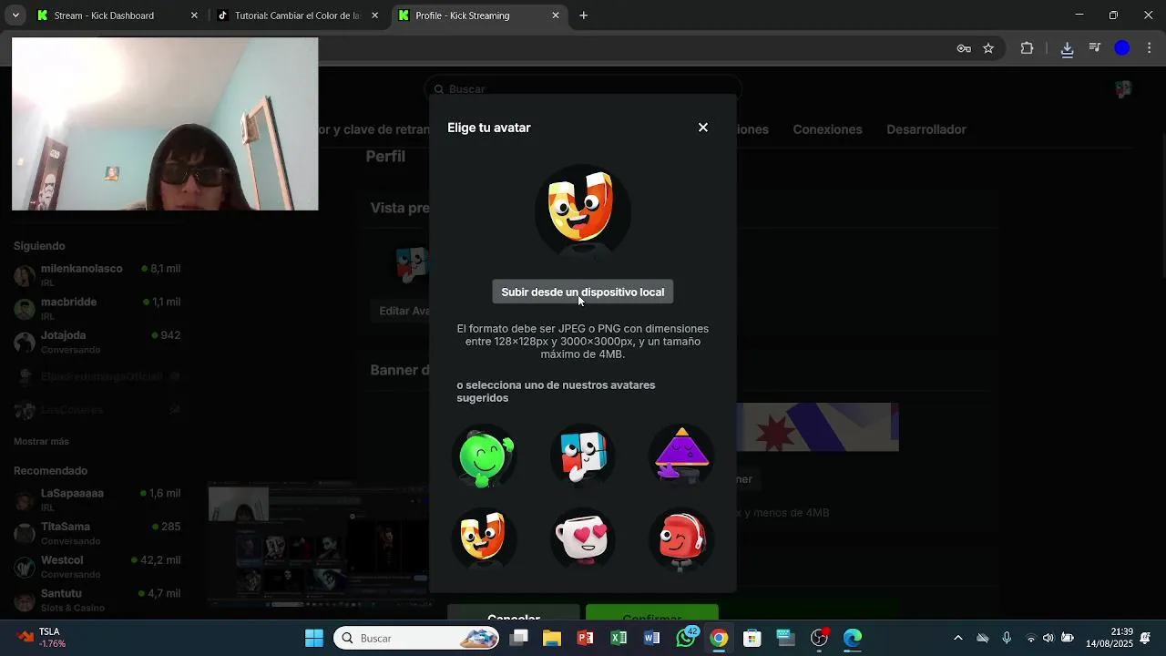Click the Chrome taskbar icon
Image resolution: width=1166 pixels, height=656 pixels.
coord(719,638)
